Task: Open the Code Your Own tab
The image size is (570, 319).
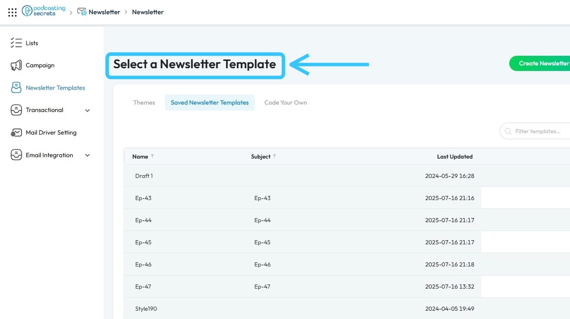Action: (285, 103)
